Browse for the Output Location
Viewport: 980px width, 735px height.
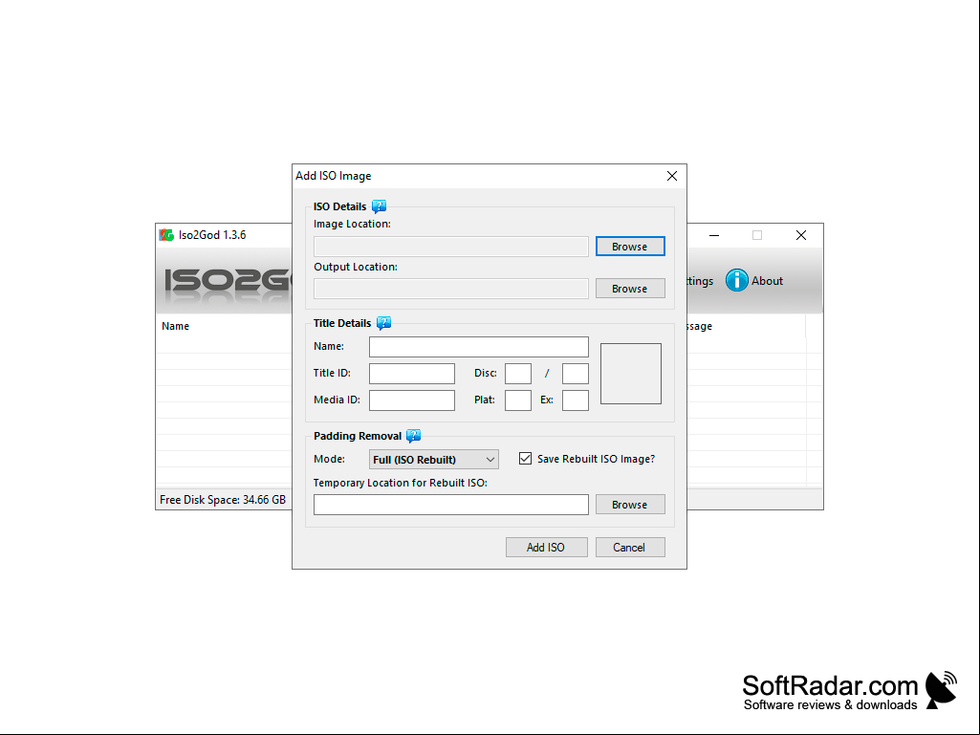[x=630, y=288]
